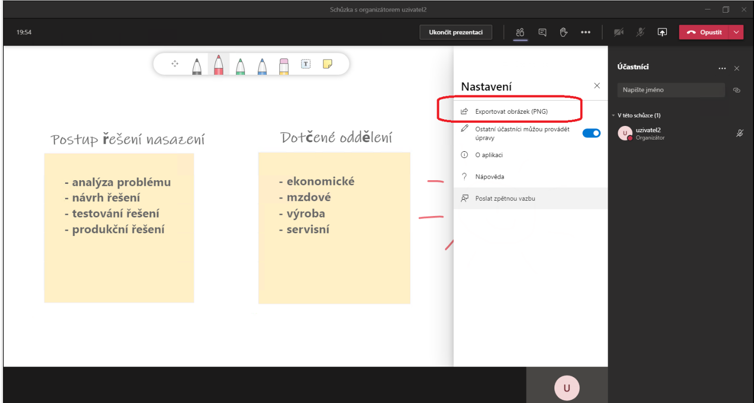Click the Napište jméno field

[x=671, y=90]
